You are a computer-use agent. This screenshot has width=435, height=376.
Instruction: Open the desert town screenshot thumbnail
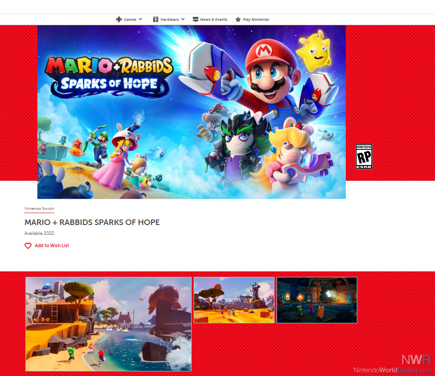point(234,300)
